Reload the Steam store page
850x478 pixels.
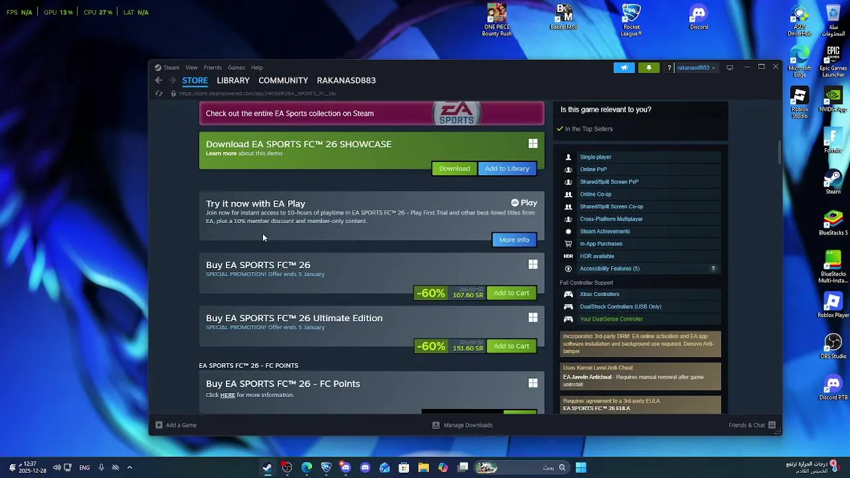pyautogui.click(x=159, y=94)
